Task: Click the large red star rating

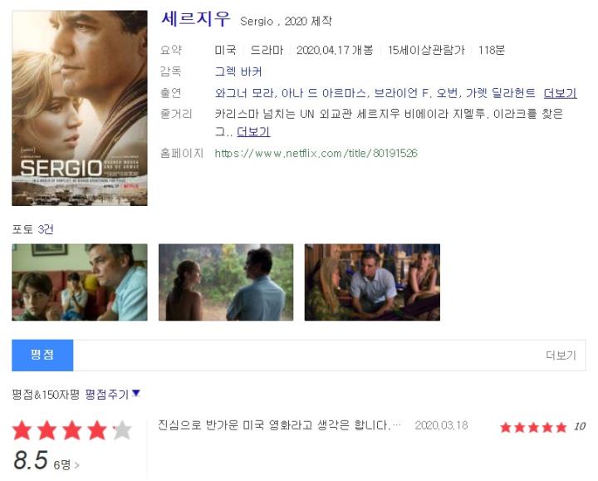Action: point(72,430)
